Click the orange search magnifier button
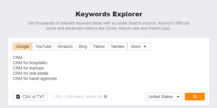The image size is (217, 108). point(195,97)
